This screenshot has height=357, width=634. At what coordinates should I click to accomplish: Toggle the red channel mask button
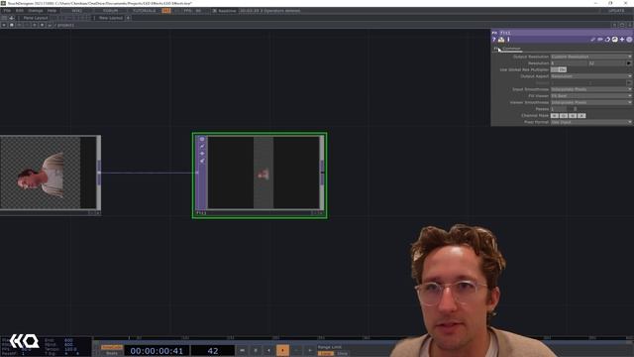coord(555,116)
